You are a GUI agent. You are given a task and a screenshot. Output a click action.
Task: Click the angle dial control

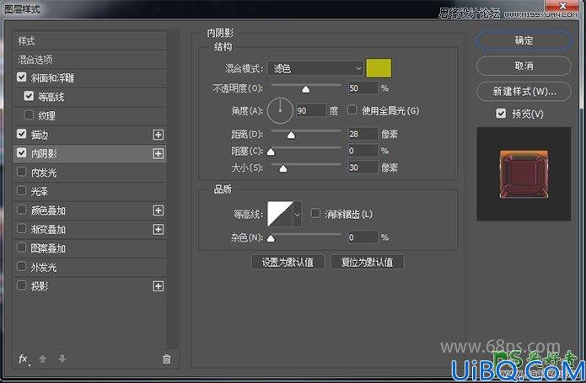280,110
